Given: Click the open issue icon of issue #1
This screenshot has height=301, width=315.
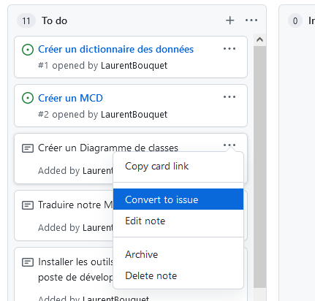Looking at the screenshot, I should pyautogui.click(x=28, y=50).
